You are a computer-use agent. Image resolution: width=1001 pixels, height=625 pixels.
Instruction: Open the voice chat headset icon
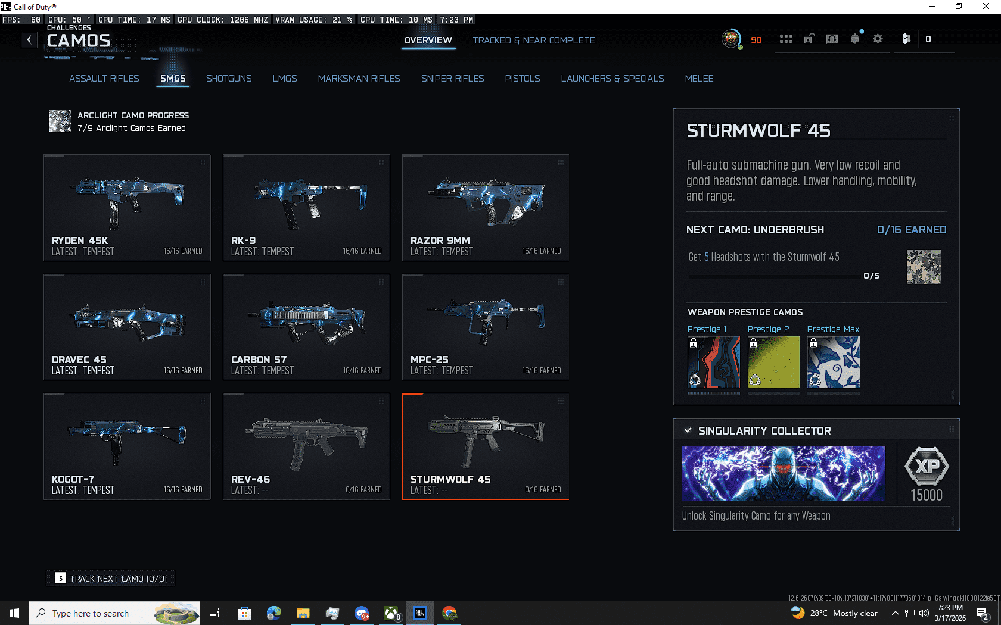[832, 39]
